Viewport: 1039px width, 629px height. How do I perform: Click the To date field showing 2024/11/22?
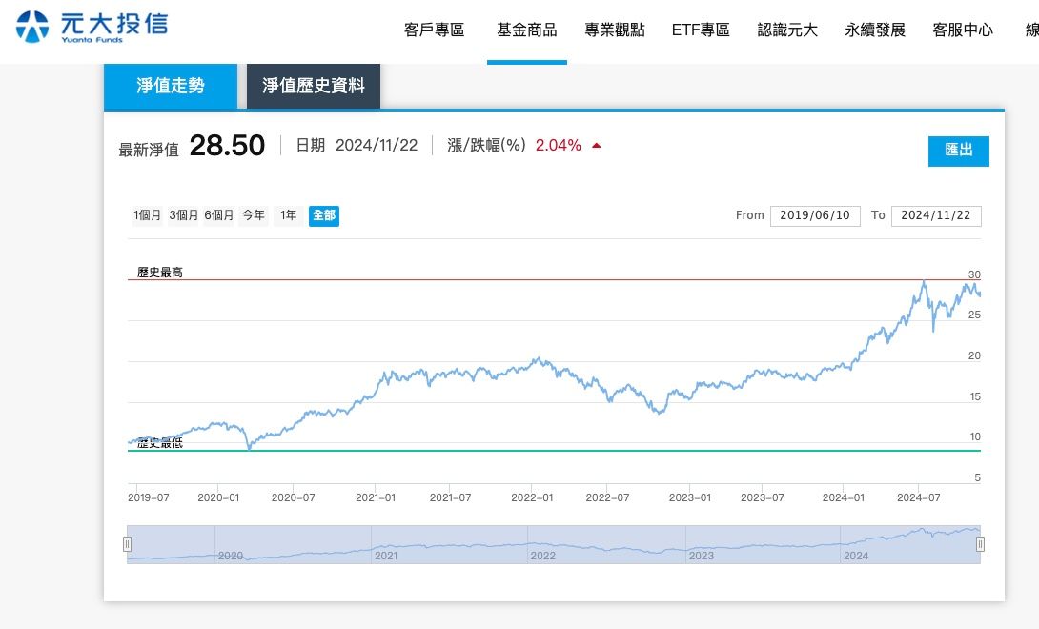(x=936, y=215)
